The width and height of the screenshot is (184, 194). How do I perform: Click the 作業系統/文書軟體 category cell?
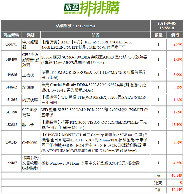click(31, 163)
